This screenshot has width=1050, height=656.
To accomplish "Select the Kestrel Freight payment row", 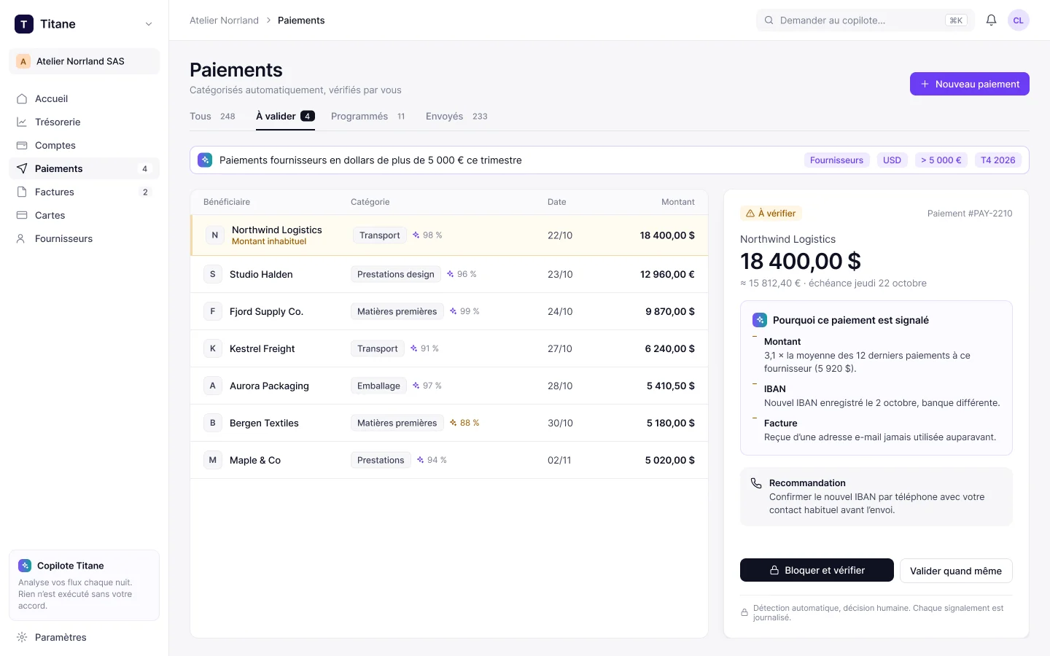I will [x=449, y=348].
